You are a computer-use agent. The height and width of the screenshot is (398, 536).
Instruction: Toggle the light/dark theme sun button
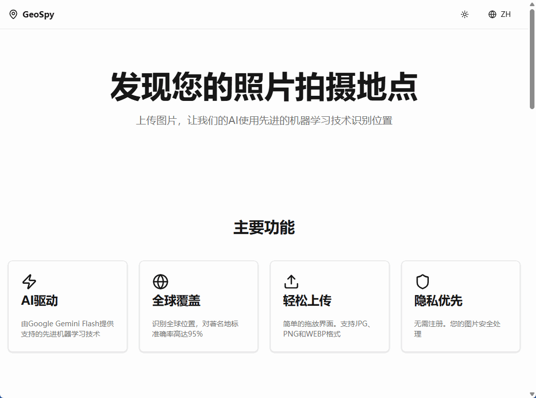pos(465,14)
